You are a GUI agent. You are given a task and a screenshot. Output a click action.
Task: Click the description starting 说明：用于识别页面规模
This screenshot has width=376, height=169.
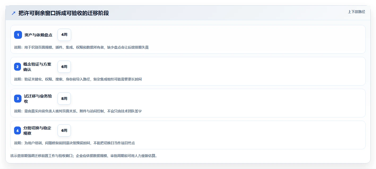pos(81,47)
